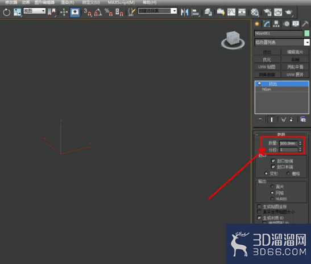The height and width of the screenshot is (264, 311).
Task: Toggle the lightbulb on the 挤出 stack entry
Action: [x=259, y=84]
